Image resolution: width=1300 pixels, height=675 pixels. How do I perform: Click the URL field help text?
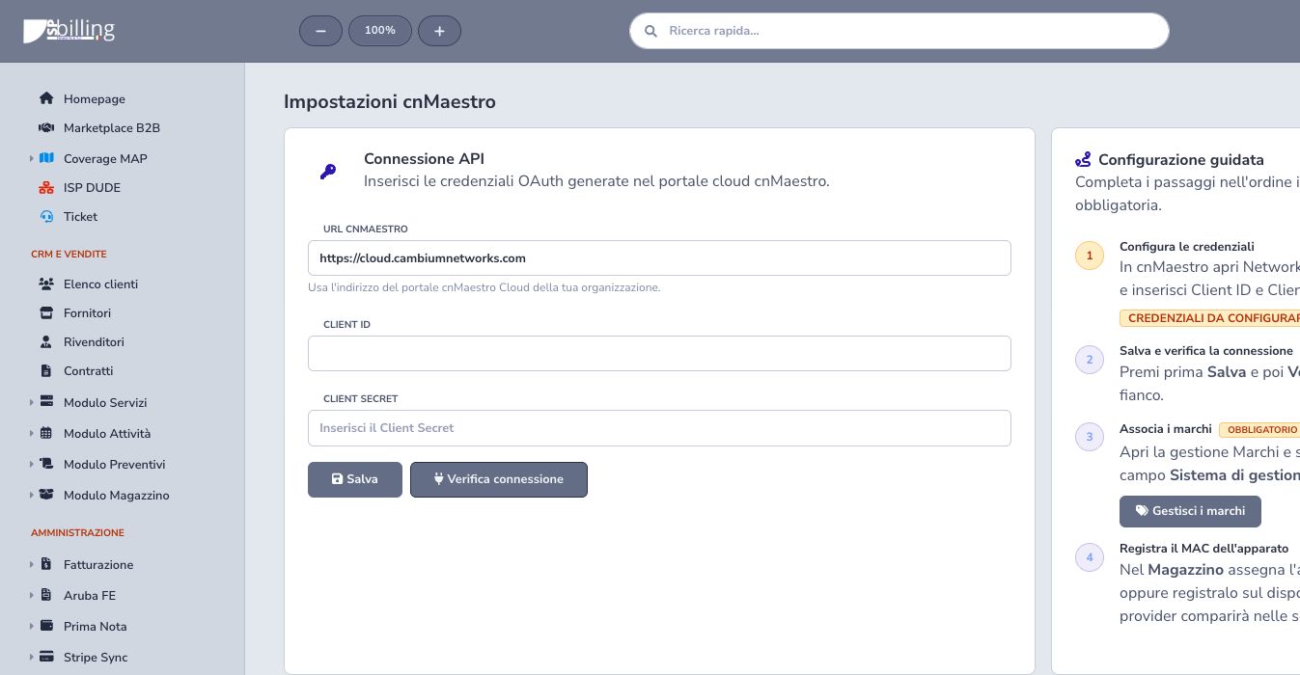click(484, 287)
